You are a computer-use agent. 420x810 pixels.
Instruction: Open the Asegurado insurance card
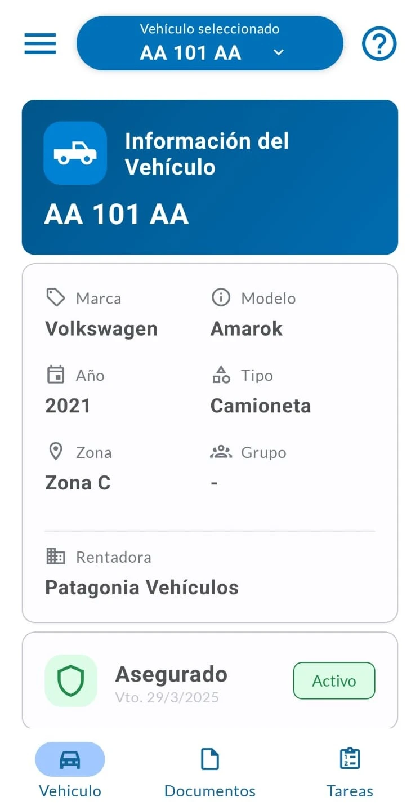click(x=209, y=680)
